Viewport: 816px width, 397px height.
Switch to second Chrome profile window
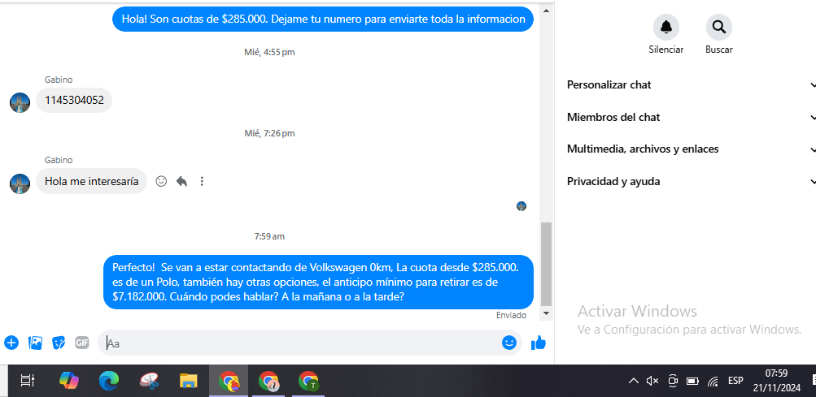click(268, 381)
